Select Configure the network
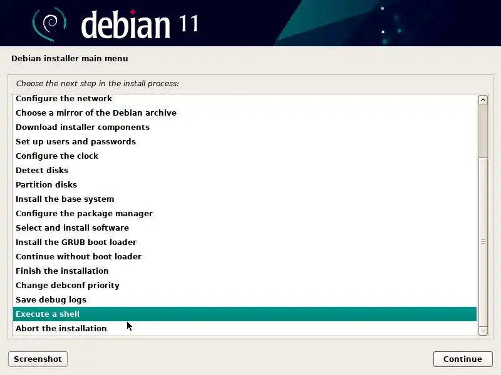 pos(244,99)
